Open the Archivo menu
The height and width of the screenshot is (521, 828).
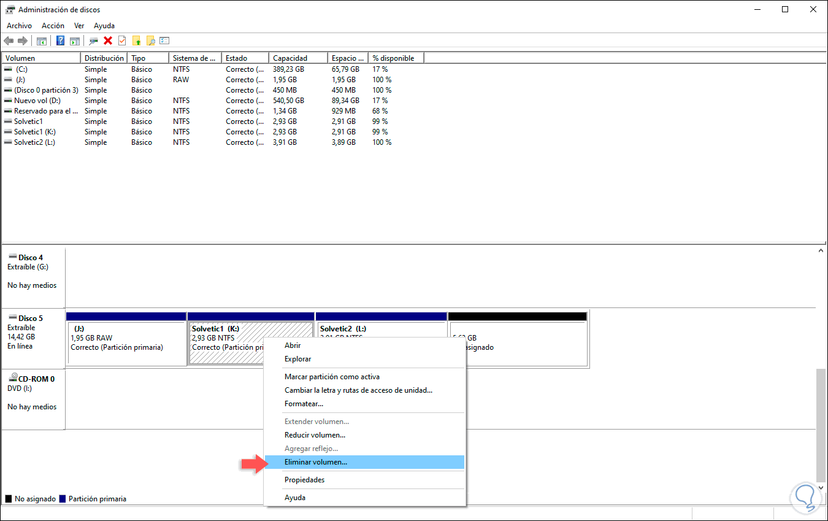click(x=19, y=26)
